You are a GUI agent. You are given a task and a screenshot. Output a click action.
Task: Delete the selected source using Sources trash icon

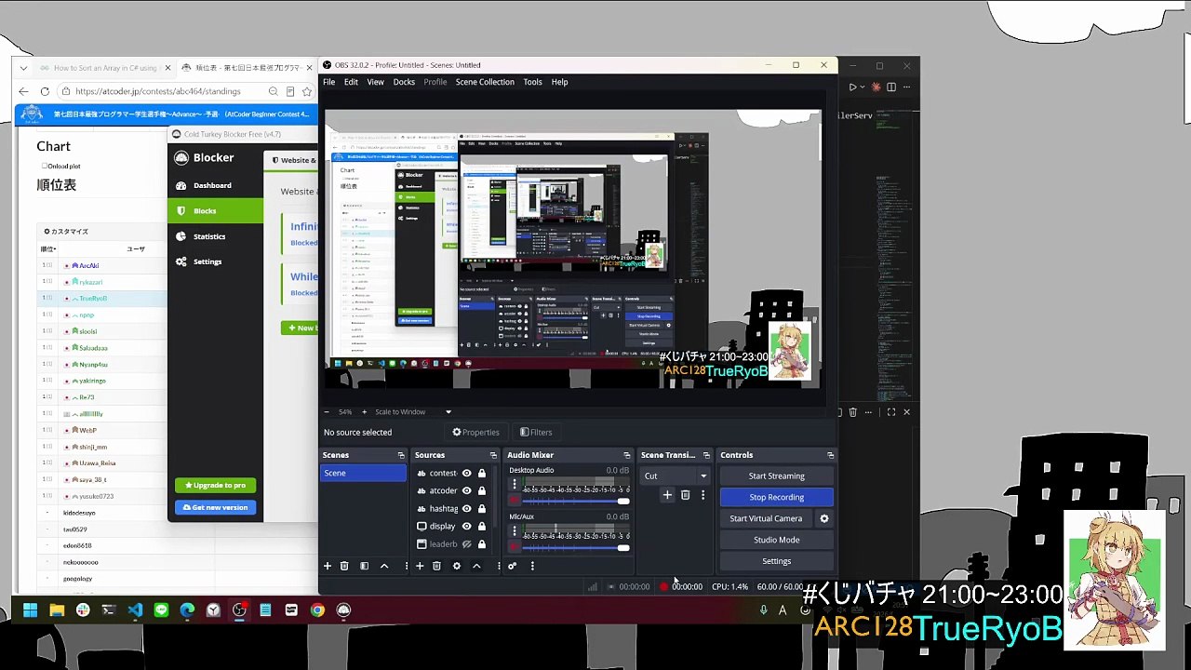(x=437, y=566)
